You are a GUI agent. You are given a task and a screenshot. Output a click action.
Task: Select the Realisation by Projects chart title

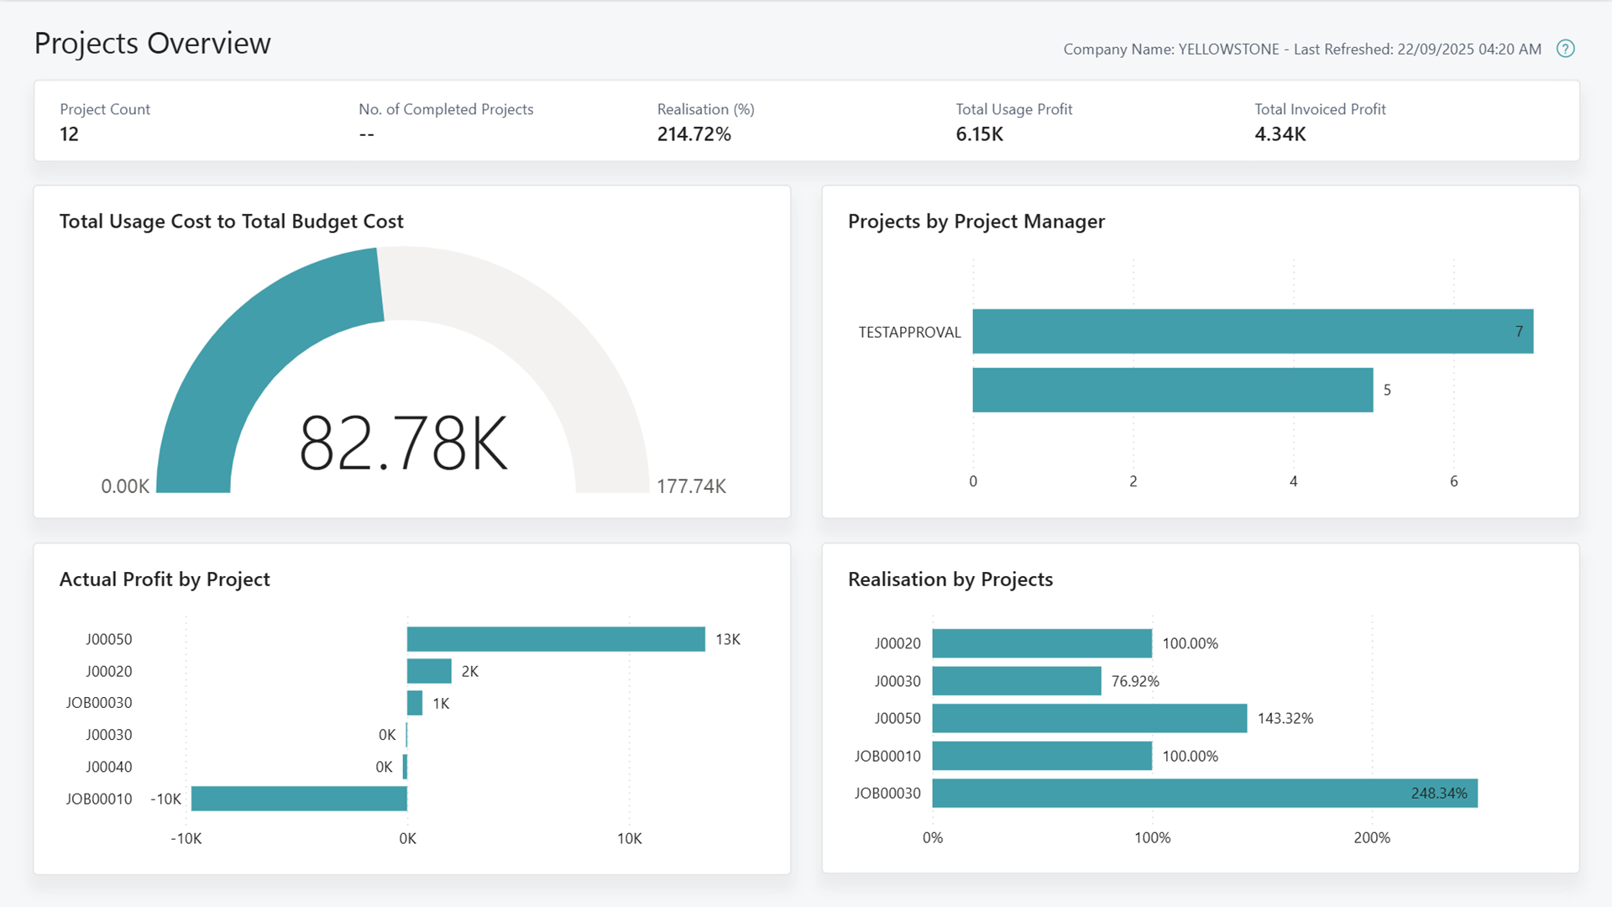pyautogui.click(x=950, y=579)
